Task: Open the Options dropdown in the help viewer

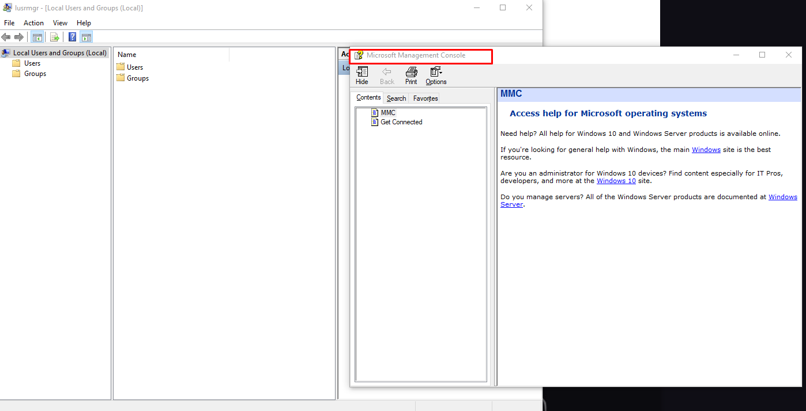Action: point(436,75)
